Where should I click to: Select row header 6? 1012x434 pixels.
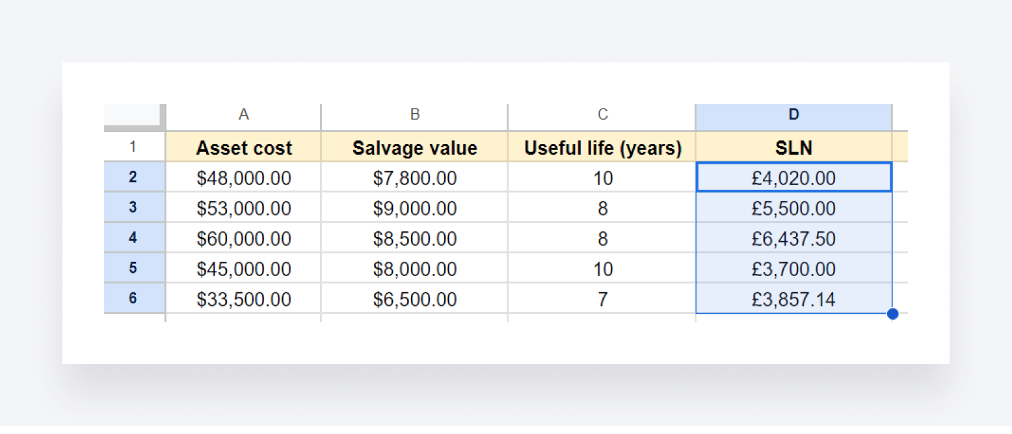pyautogui.click(x=133, y=299)
